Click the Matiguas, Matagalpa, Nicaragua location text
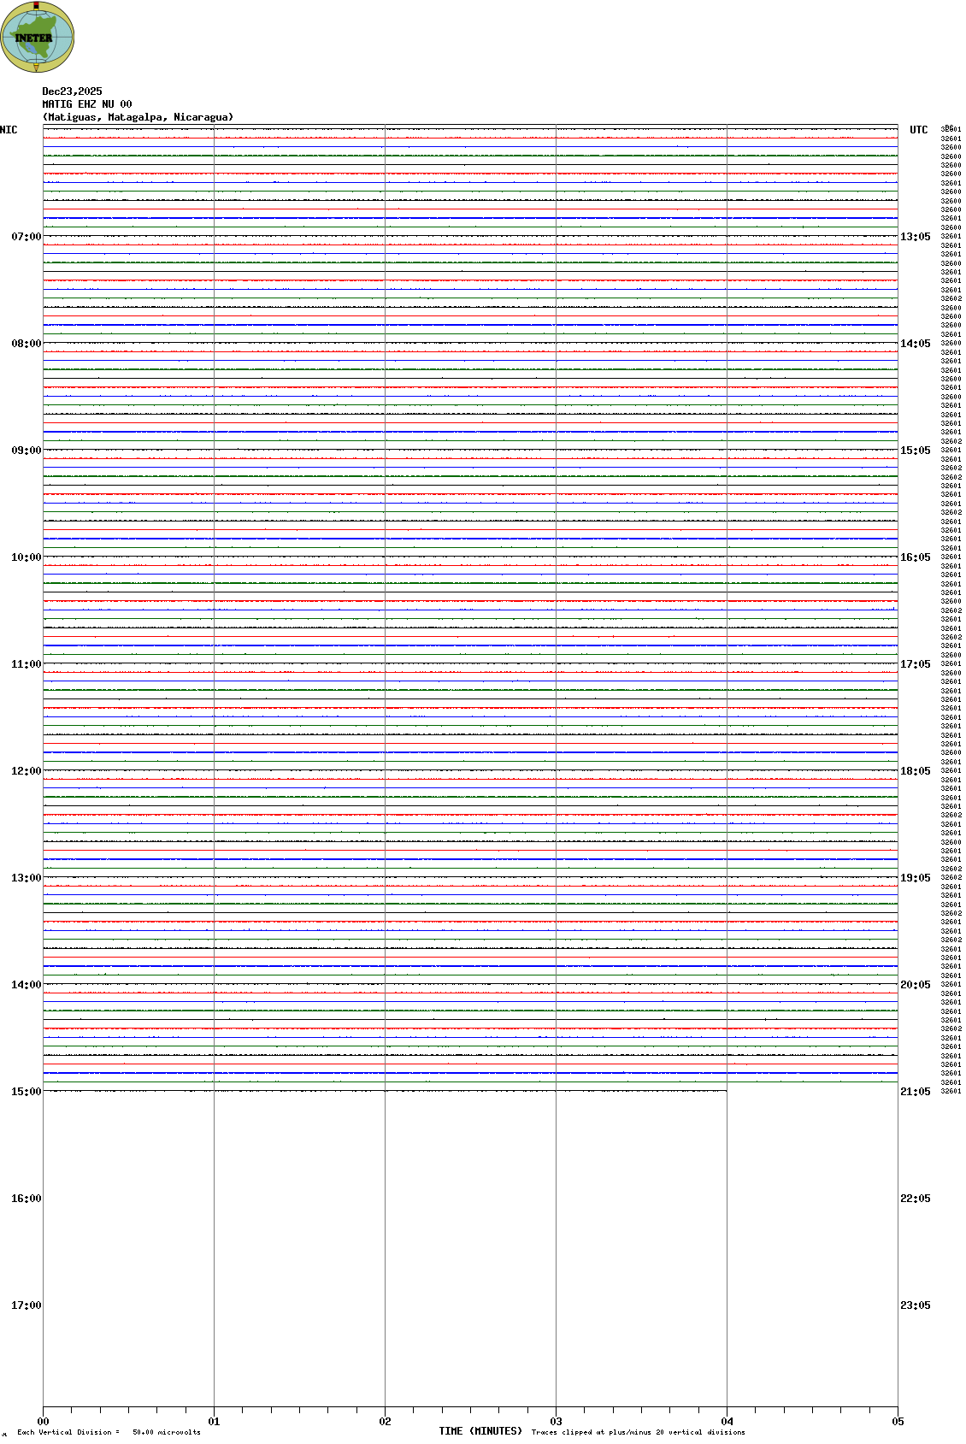The image size is (966, 1444). tap(138, 117)
